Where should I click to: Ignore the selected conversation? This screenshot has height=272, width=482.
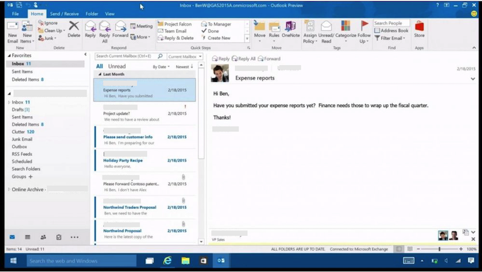48,23
